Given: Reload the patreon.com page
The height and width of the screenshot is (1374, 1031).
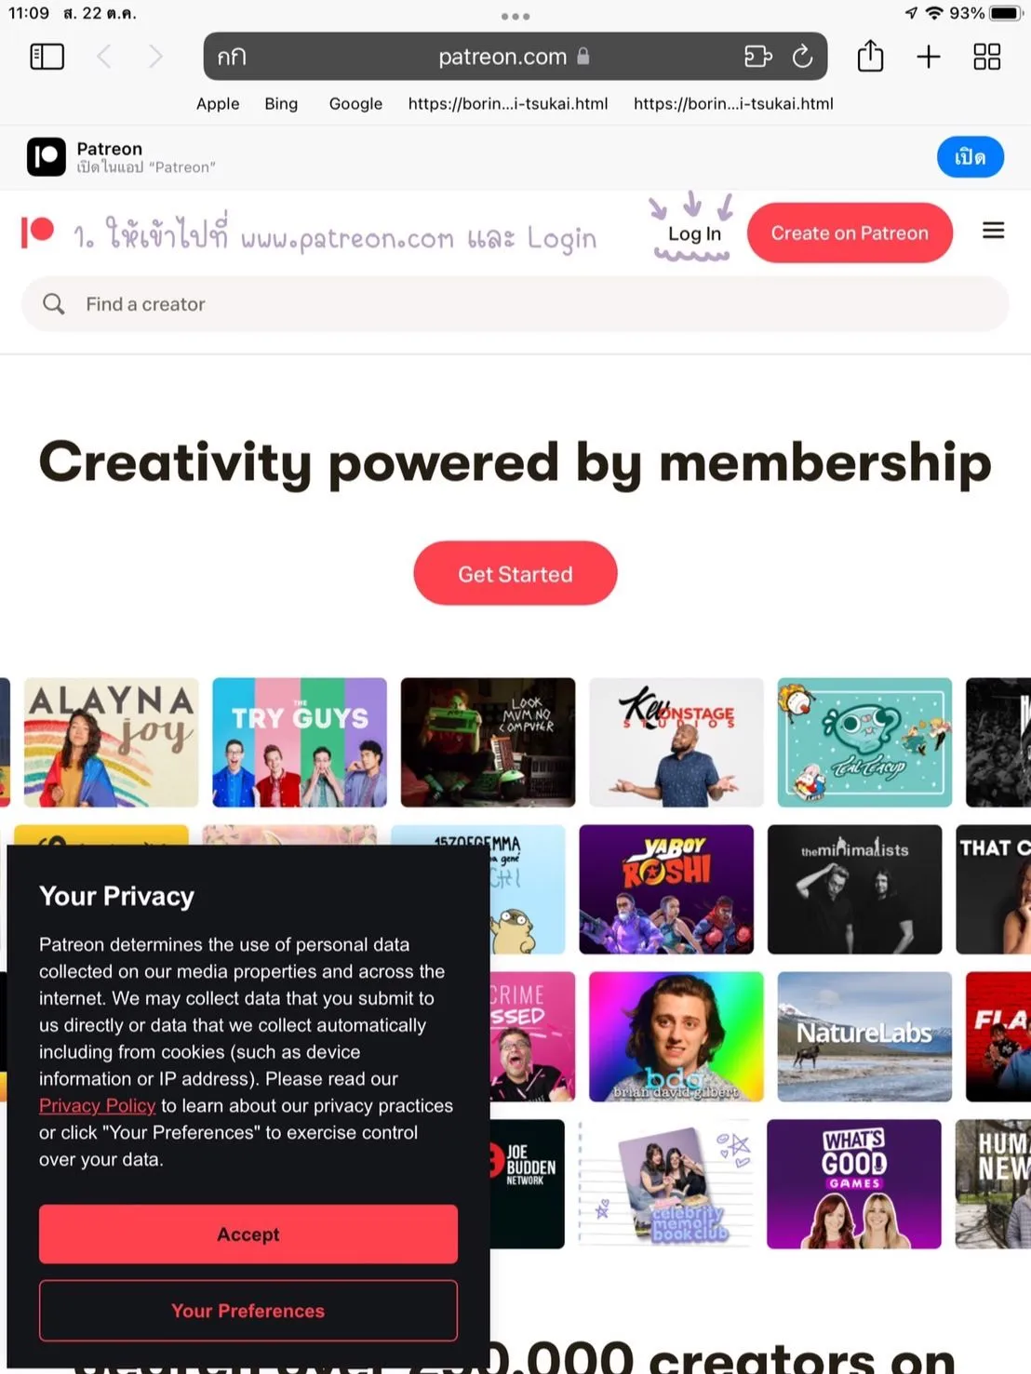Looking at the screenshot, I should (x=802, y=57).
